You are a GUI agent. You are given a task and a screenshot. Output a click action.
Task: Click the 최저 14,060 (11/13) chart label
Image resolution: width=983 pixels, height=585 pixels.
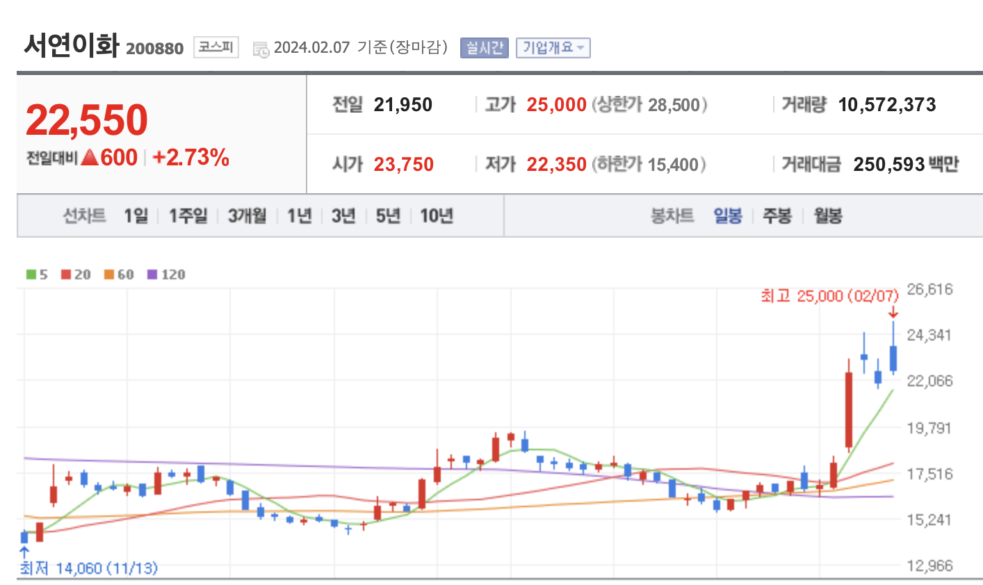click(89, 568)
